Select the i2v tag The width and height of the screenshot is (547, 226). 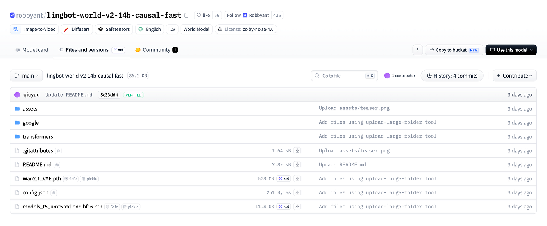point(172,29)
